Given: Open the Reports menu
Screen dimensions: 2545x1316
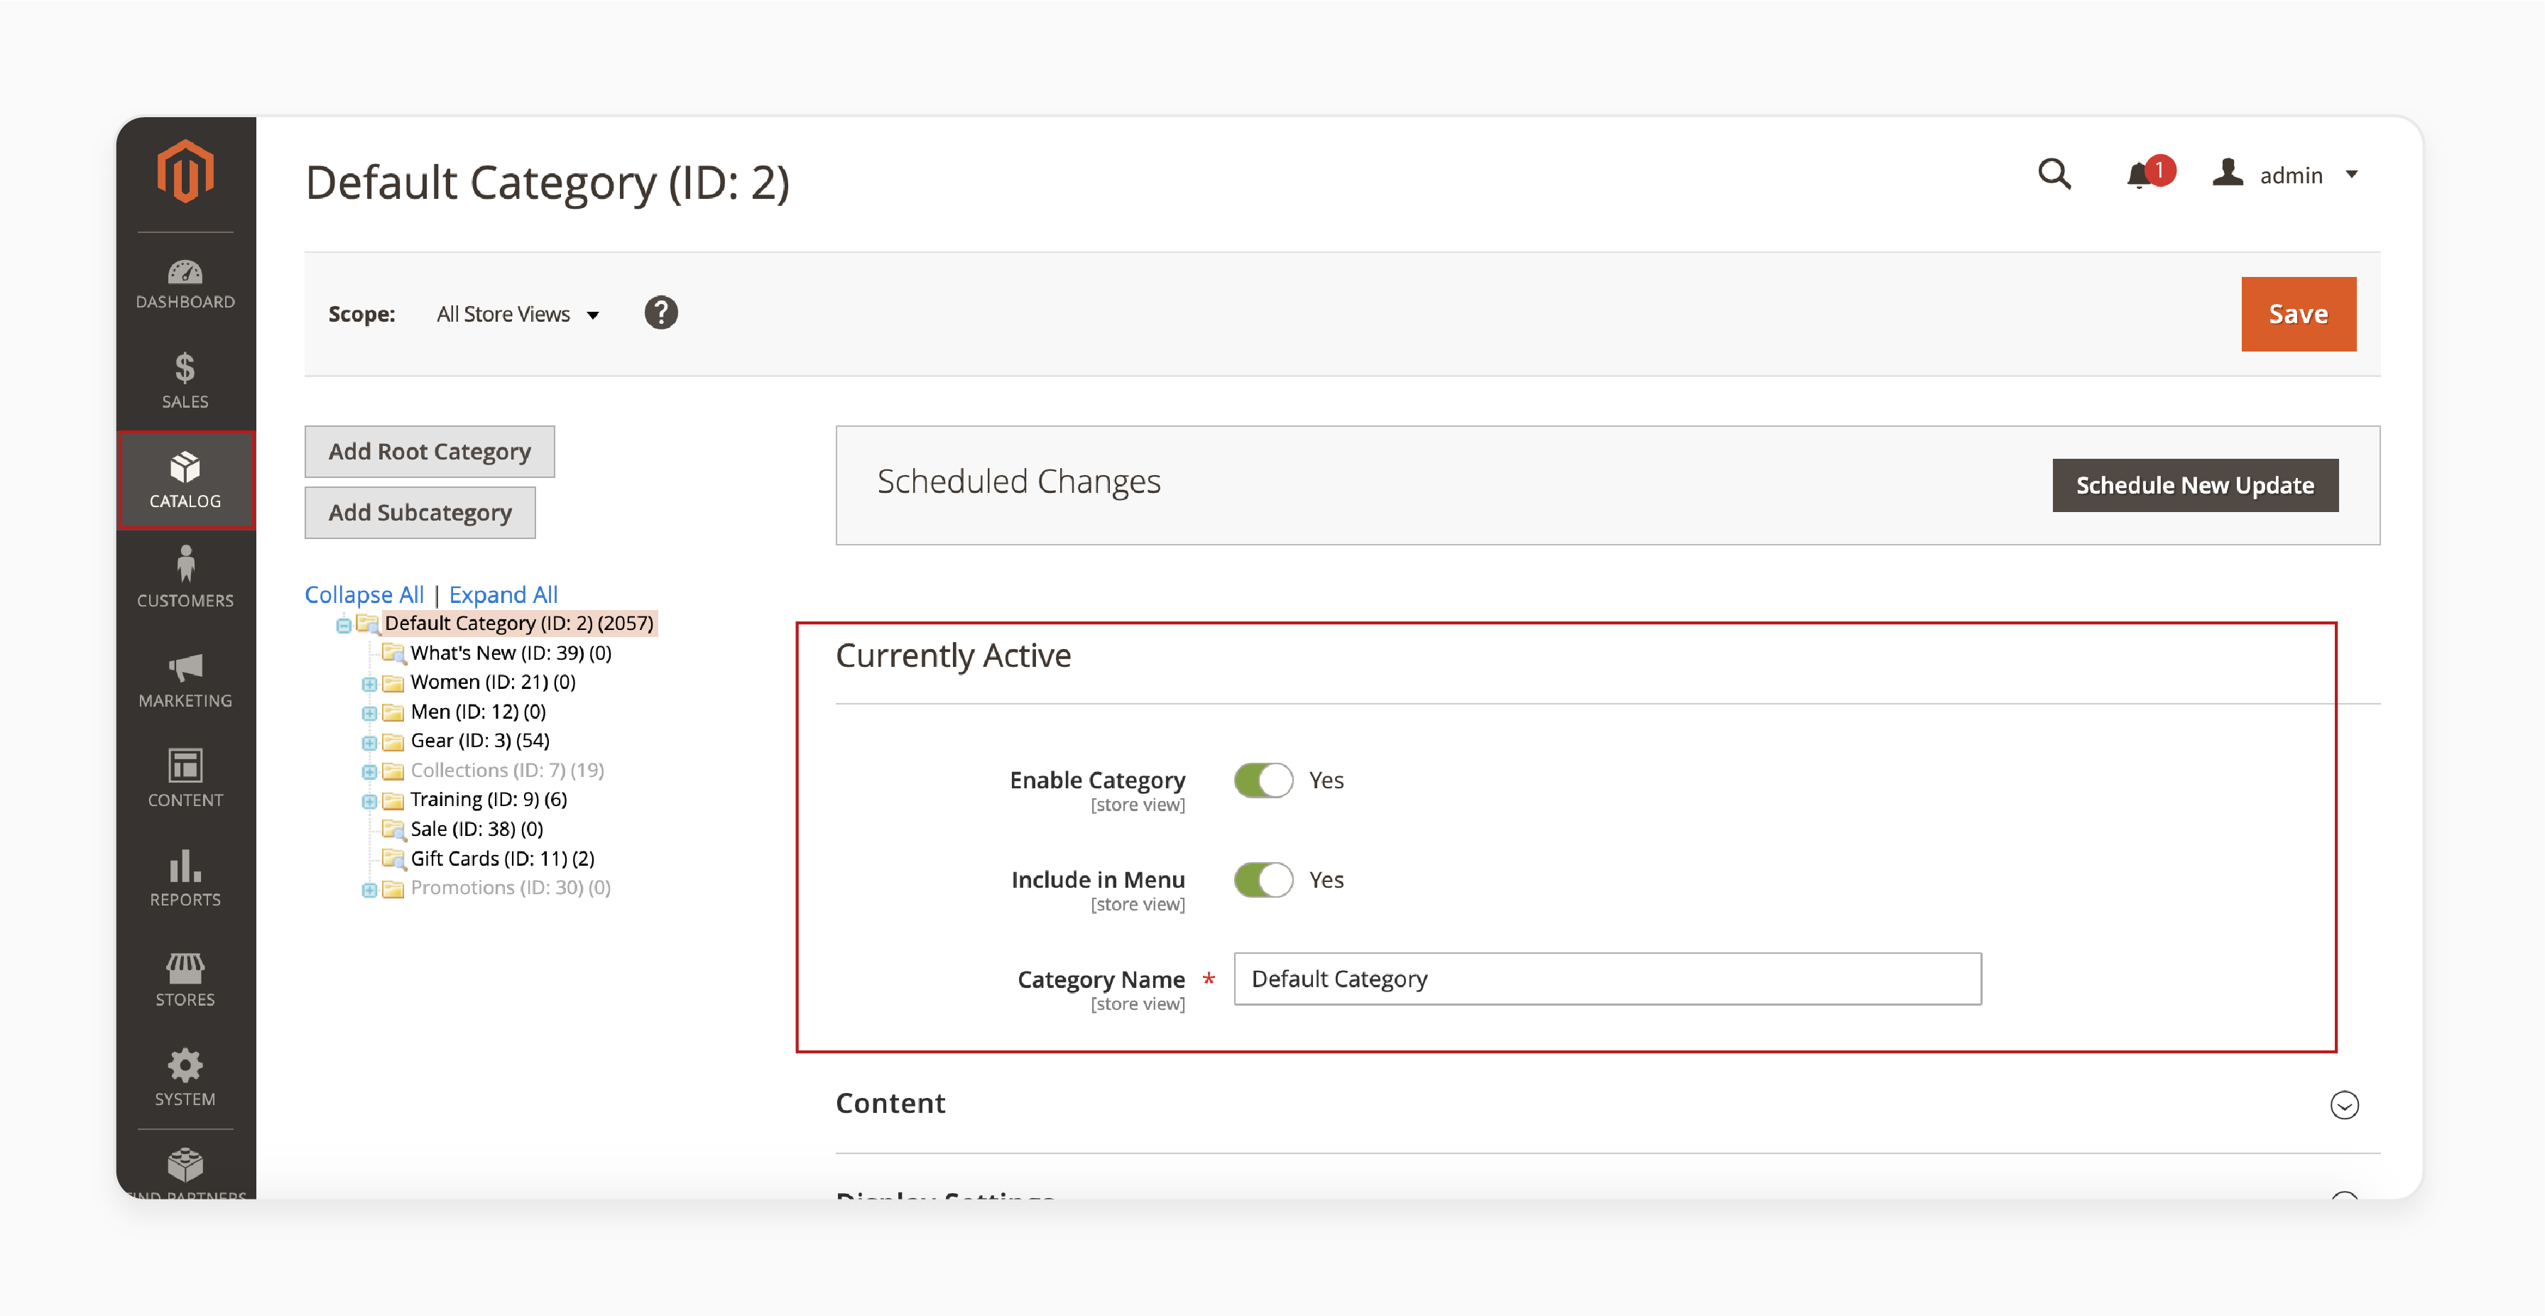Looking at the screenshot, I should pos(185,879).
